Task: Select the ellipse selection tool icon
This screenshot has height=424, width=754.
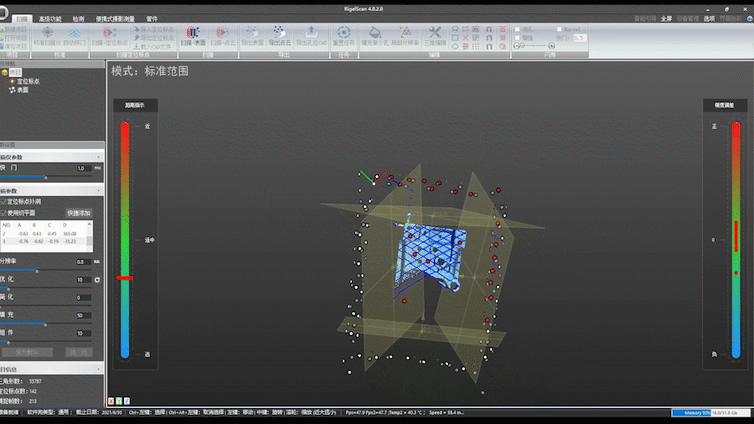Action: click(x=455, y=47)
